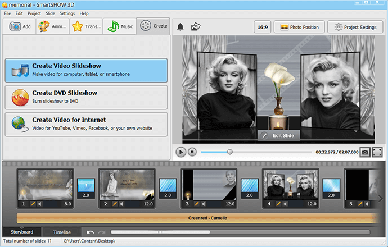Click the transition after slide 3
The image size is (388, 247).
[250, 189]
